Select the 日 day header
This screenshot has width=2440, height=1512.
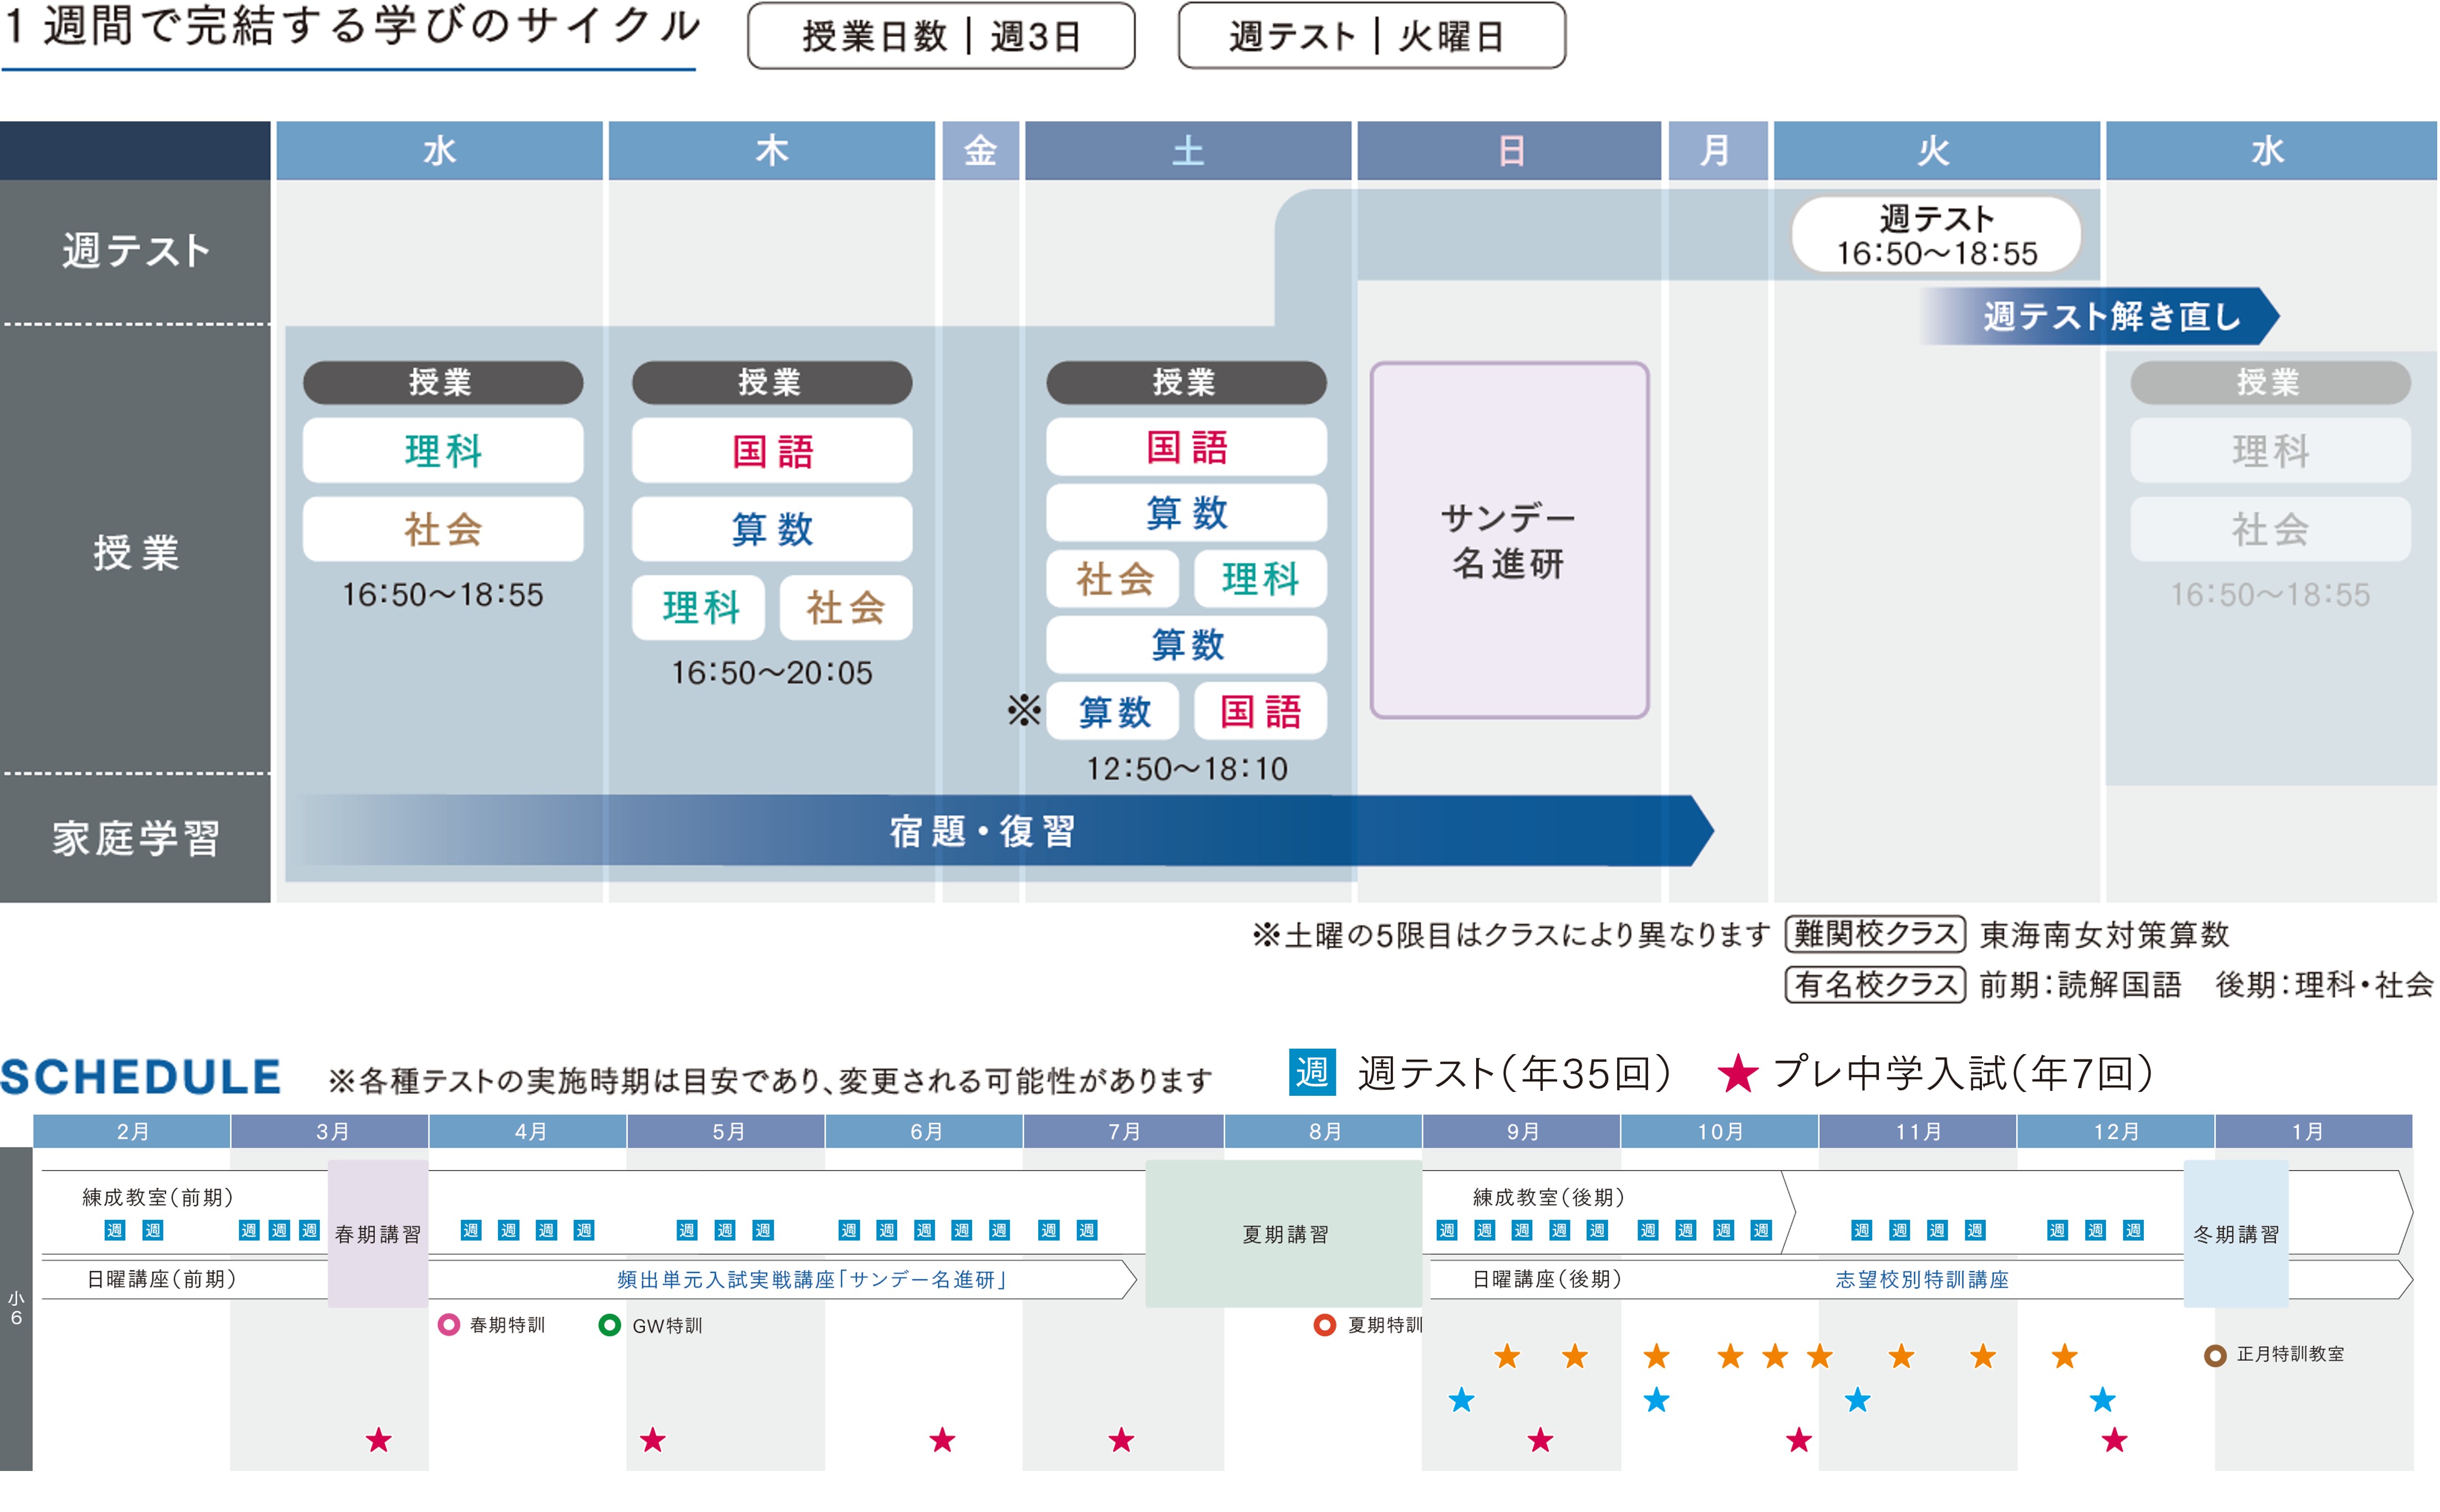(1509, 151)
